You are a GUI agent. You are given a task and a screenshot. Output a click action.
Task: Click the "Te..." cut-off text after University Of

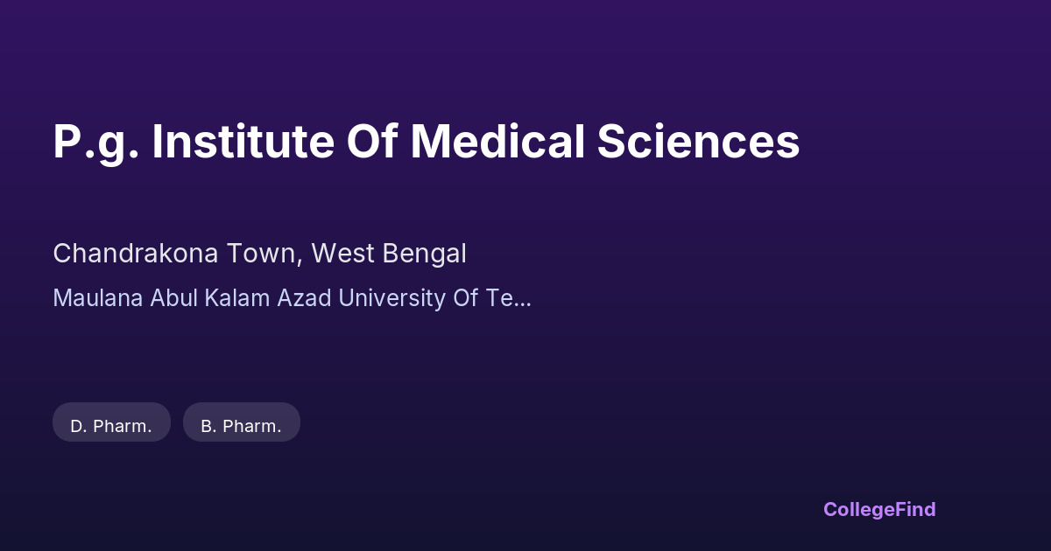click(x=508, y=298)
